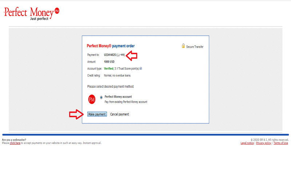Click the Perfect Money logo

coord(31,14)
